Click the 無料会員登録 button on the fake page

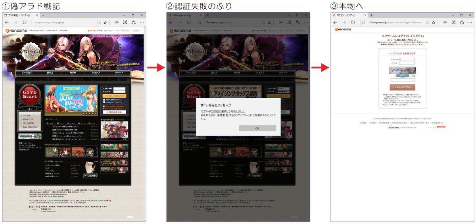[114, 112]
